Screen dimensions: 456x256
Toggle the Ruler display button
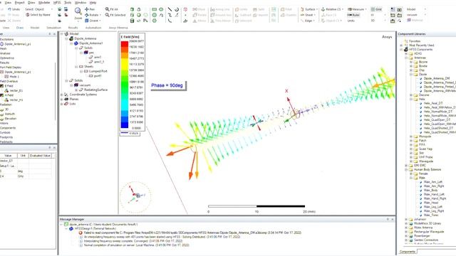click(x=353, y=15)
